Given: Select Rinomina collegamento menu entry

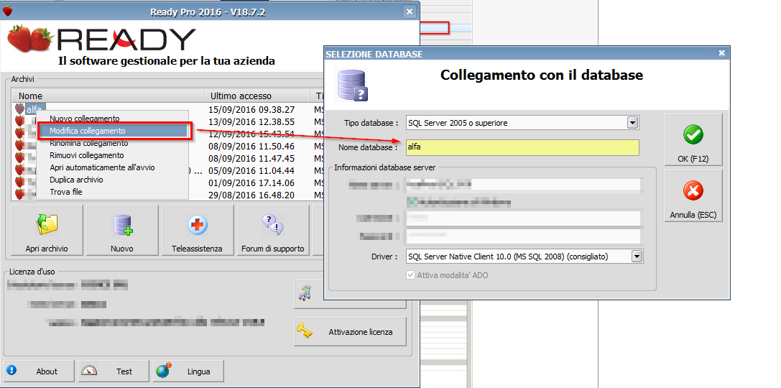Looking at the screenshot, I should (88, 143).
